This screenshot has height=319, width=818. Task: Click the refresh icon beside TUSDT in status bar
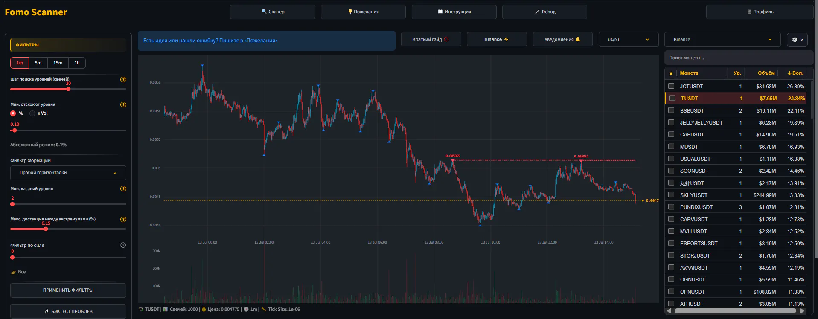click(x=141, y=309)
